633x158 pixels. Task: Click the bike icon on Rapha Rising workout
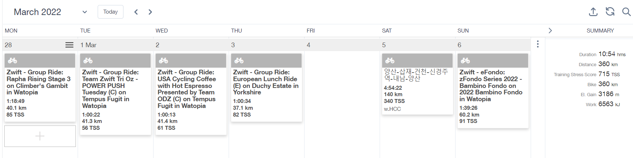point(13,60)
